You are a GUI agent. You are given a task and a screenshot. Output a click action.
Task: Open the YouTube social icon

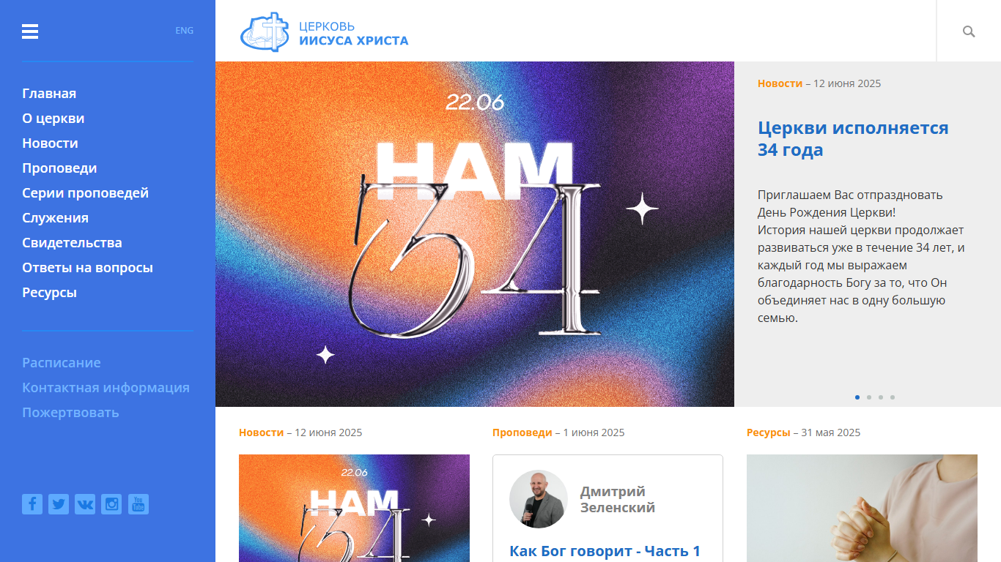click(x=138, y=504)
